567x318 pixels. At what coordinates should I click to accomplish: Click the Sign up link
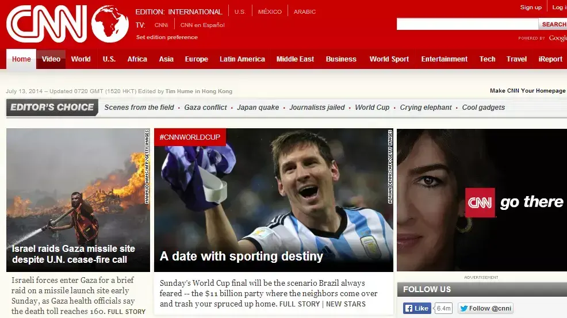pos(531,7)
